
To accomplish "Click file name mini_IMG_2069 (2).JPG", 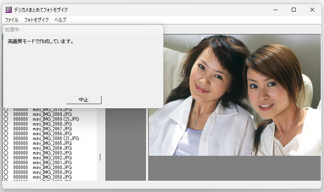I will click(x=56, y=119).
